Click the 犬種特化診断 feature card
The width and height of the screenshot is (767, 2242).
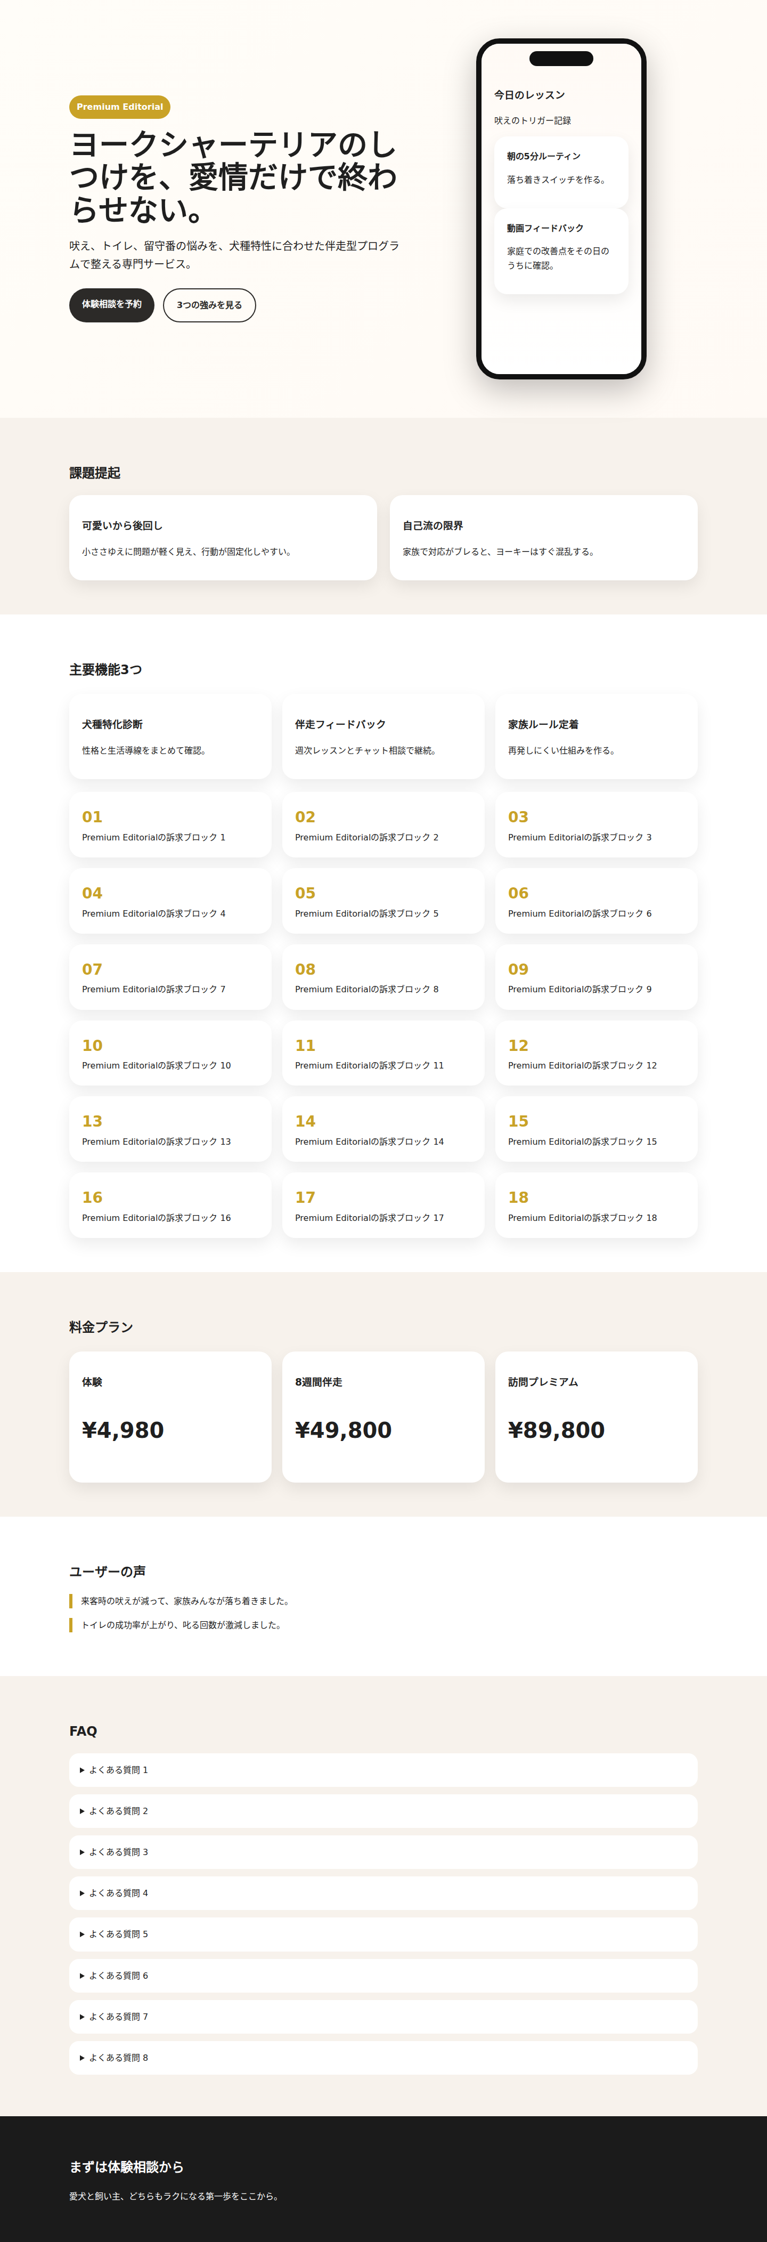coord(169,736)
